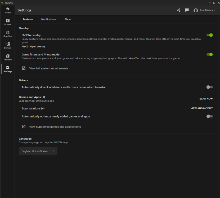This screenshot has width=220, height=198.
Task: Open the English - United States language dropdown
Action: 38,151
